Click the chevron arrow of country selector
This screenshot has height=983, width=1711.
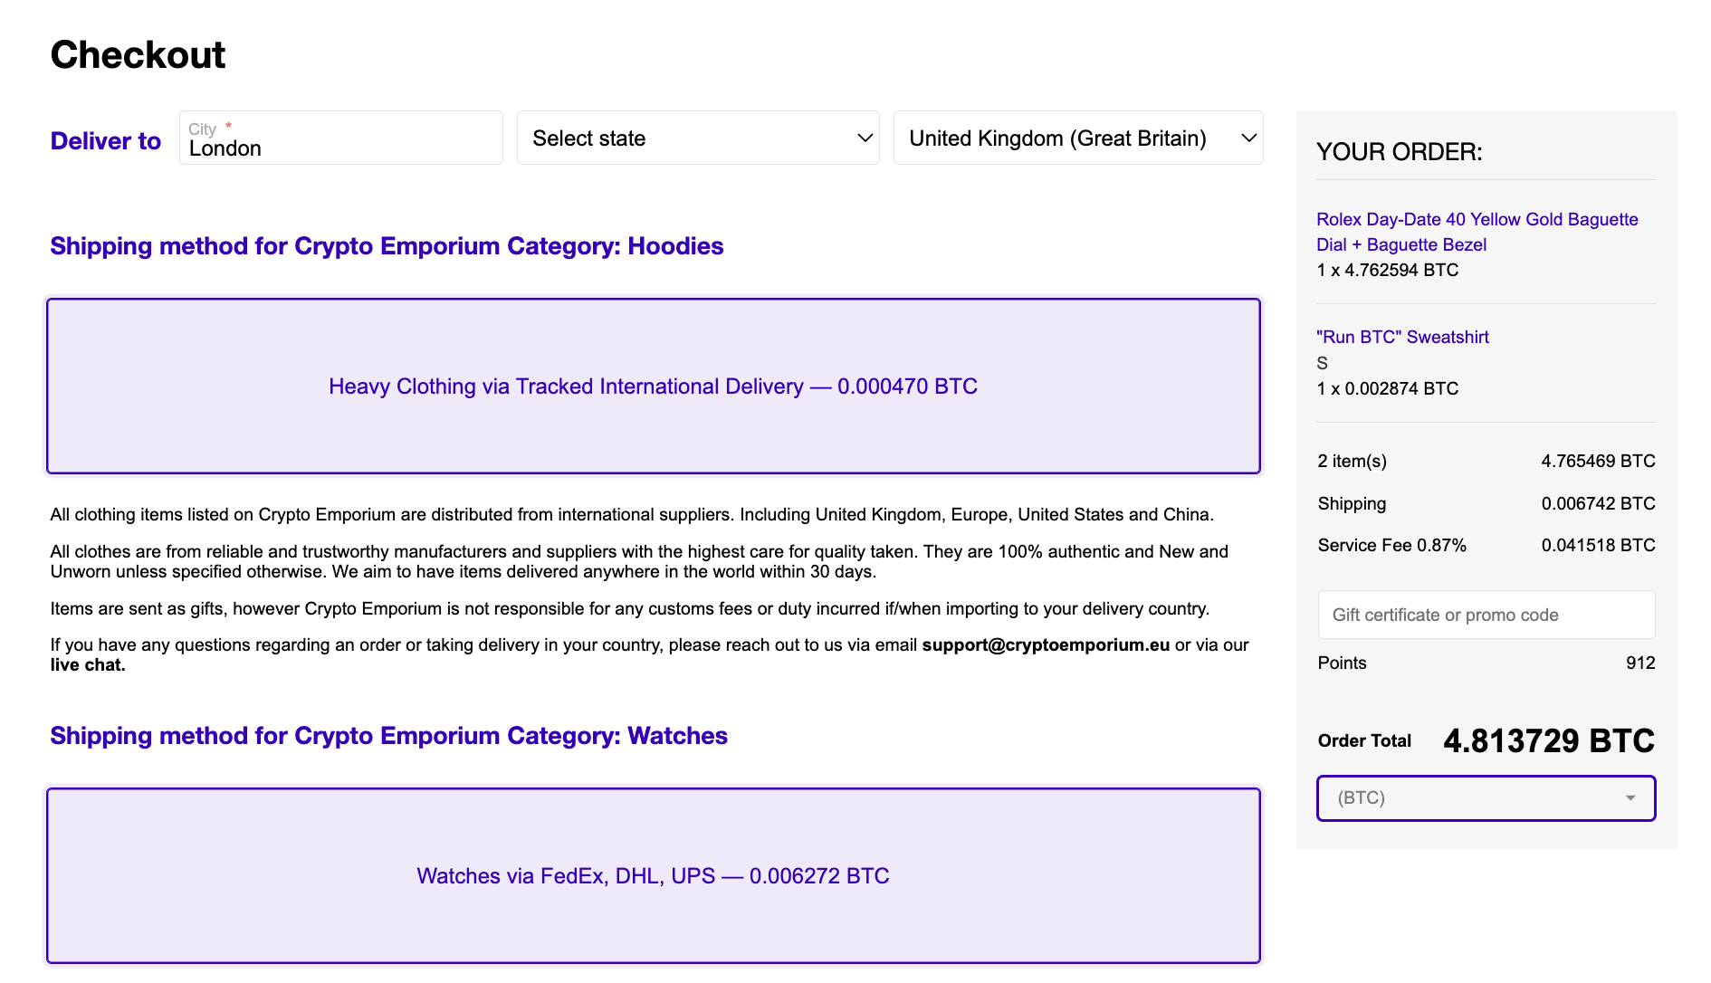tap(1248, 138)
